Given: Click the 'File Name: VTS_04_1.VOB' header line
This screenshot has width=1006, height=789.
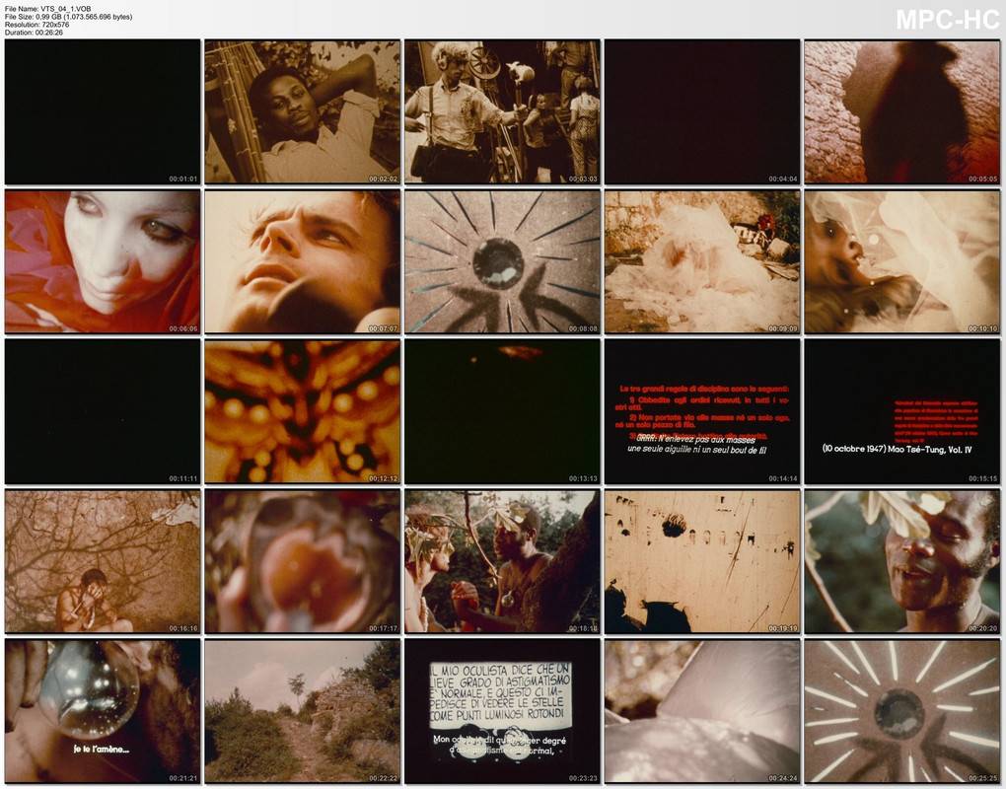Looking at the screenshot, I should click(47, 9).
